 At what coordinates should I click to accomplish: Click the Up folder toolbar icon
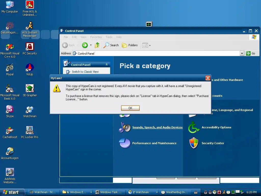coord(97,45)
